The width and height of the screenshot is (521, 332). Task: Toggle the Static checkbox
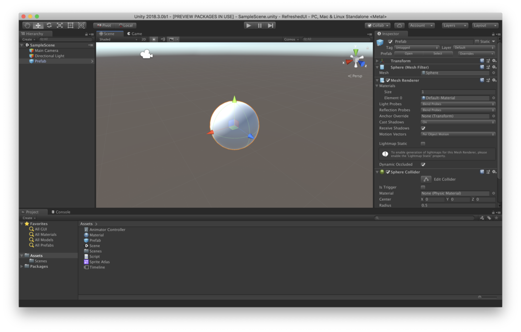[477, 42]
